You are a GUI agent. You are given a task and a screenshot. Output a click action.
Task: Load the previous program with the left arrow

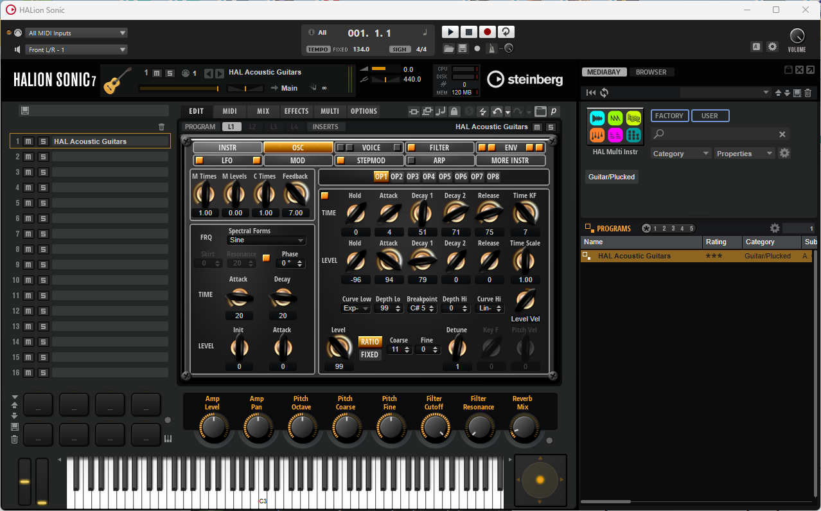pyautogui.click(x=208, y=73)
